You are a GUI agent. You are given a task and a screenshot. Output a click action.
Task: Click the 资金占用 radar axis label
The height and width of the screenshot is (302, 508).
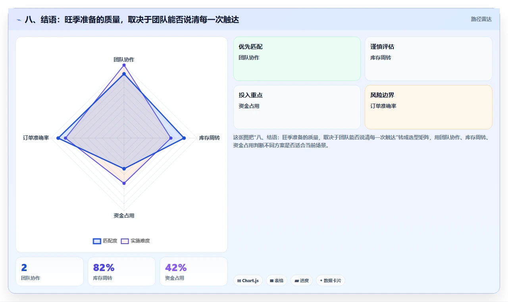(124, 215)
